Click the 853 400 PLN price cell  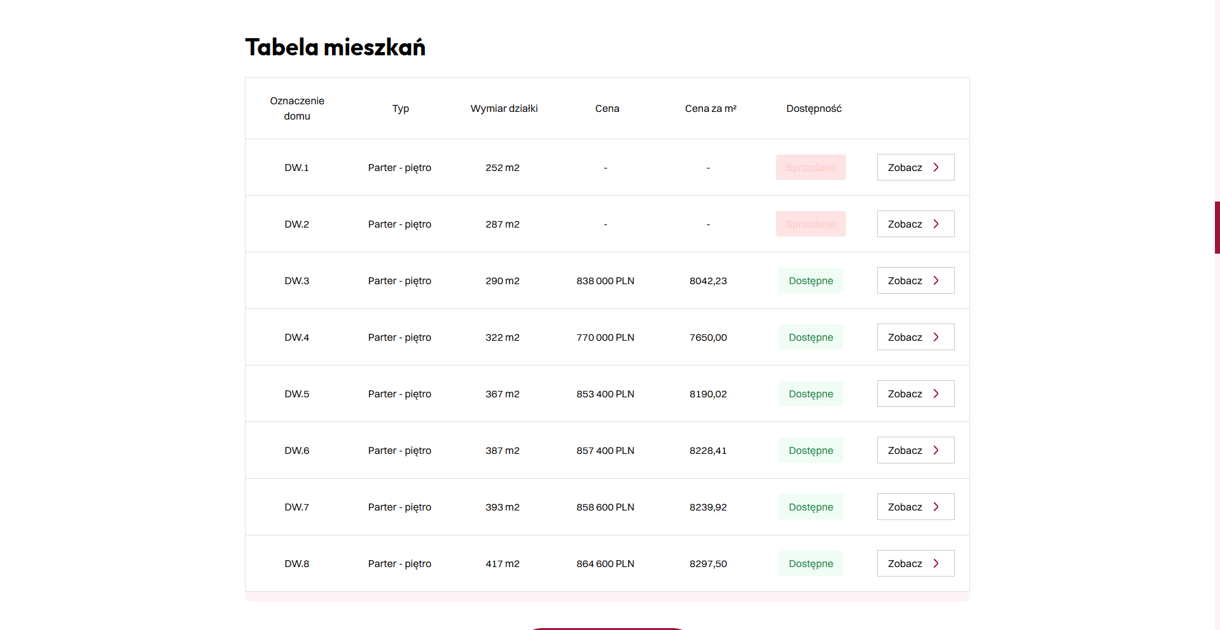[x=605, y=394]
